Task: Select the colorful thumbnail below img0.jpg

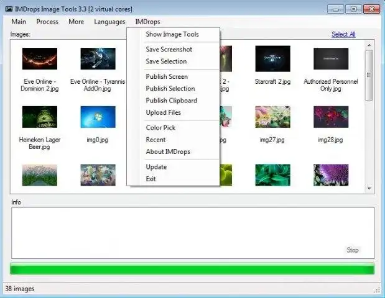Action: 98,175
